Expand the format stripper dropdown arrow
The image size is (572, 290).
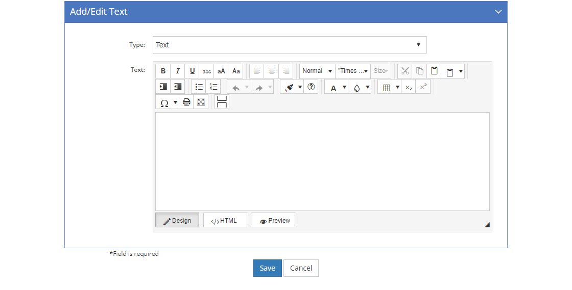point(300,87)
